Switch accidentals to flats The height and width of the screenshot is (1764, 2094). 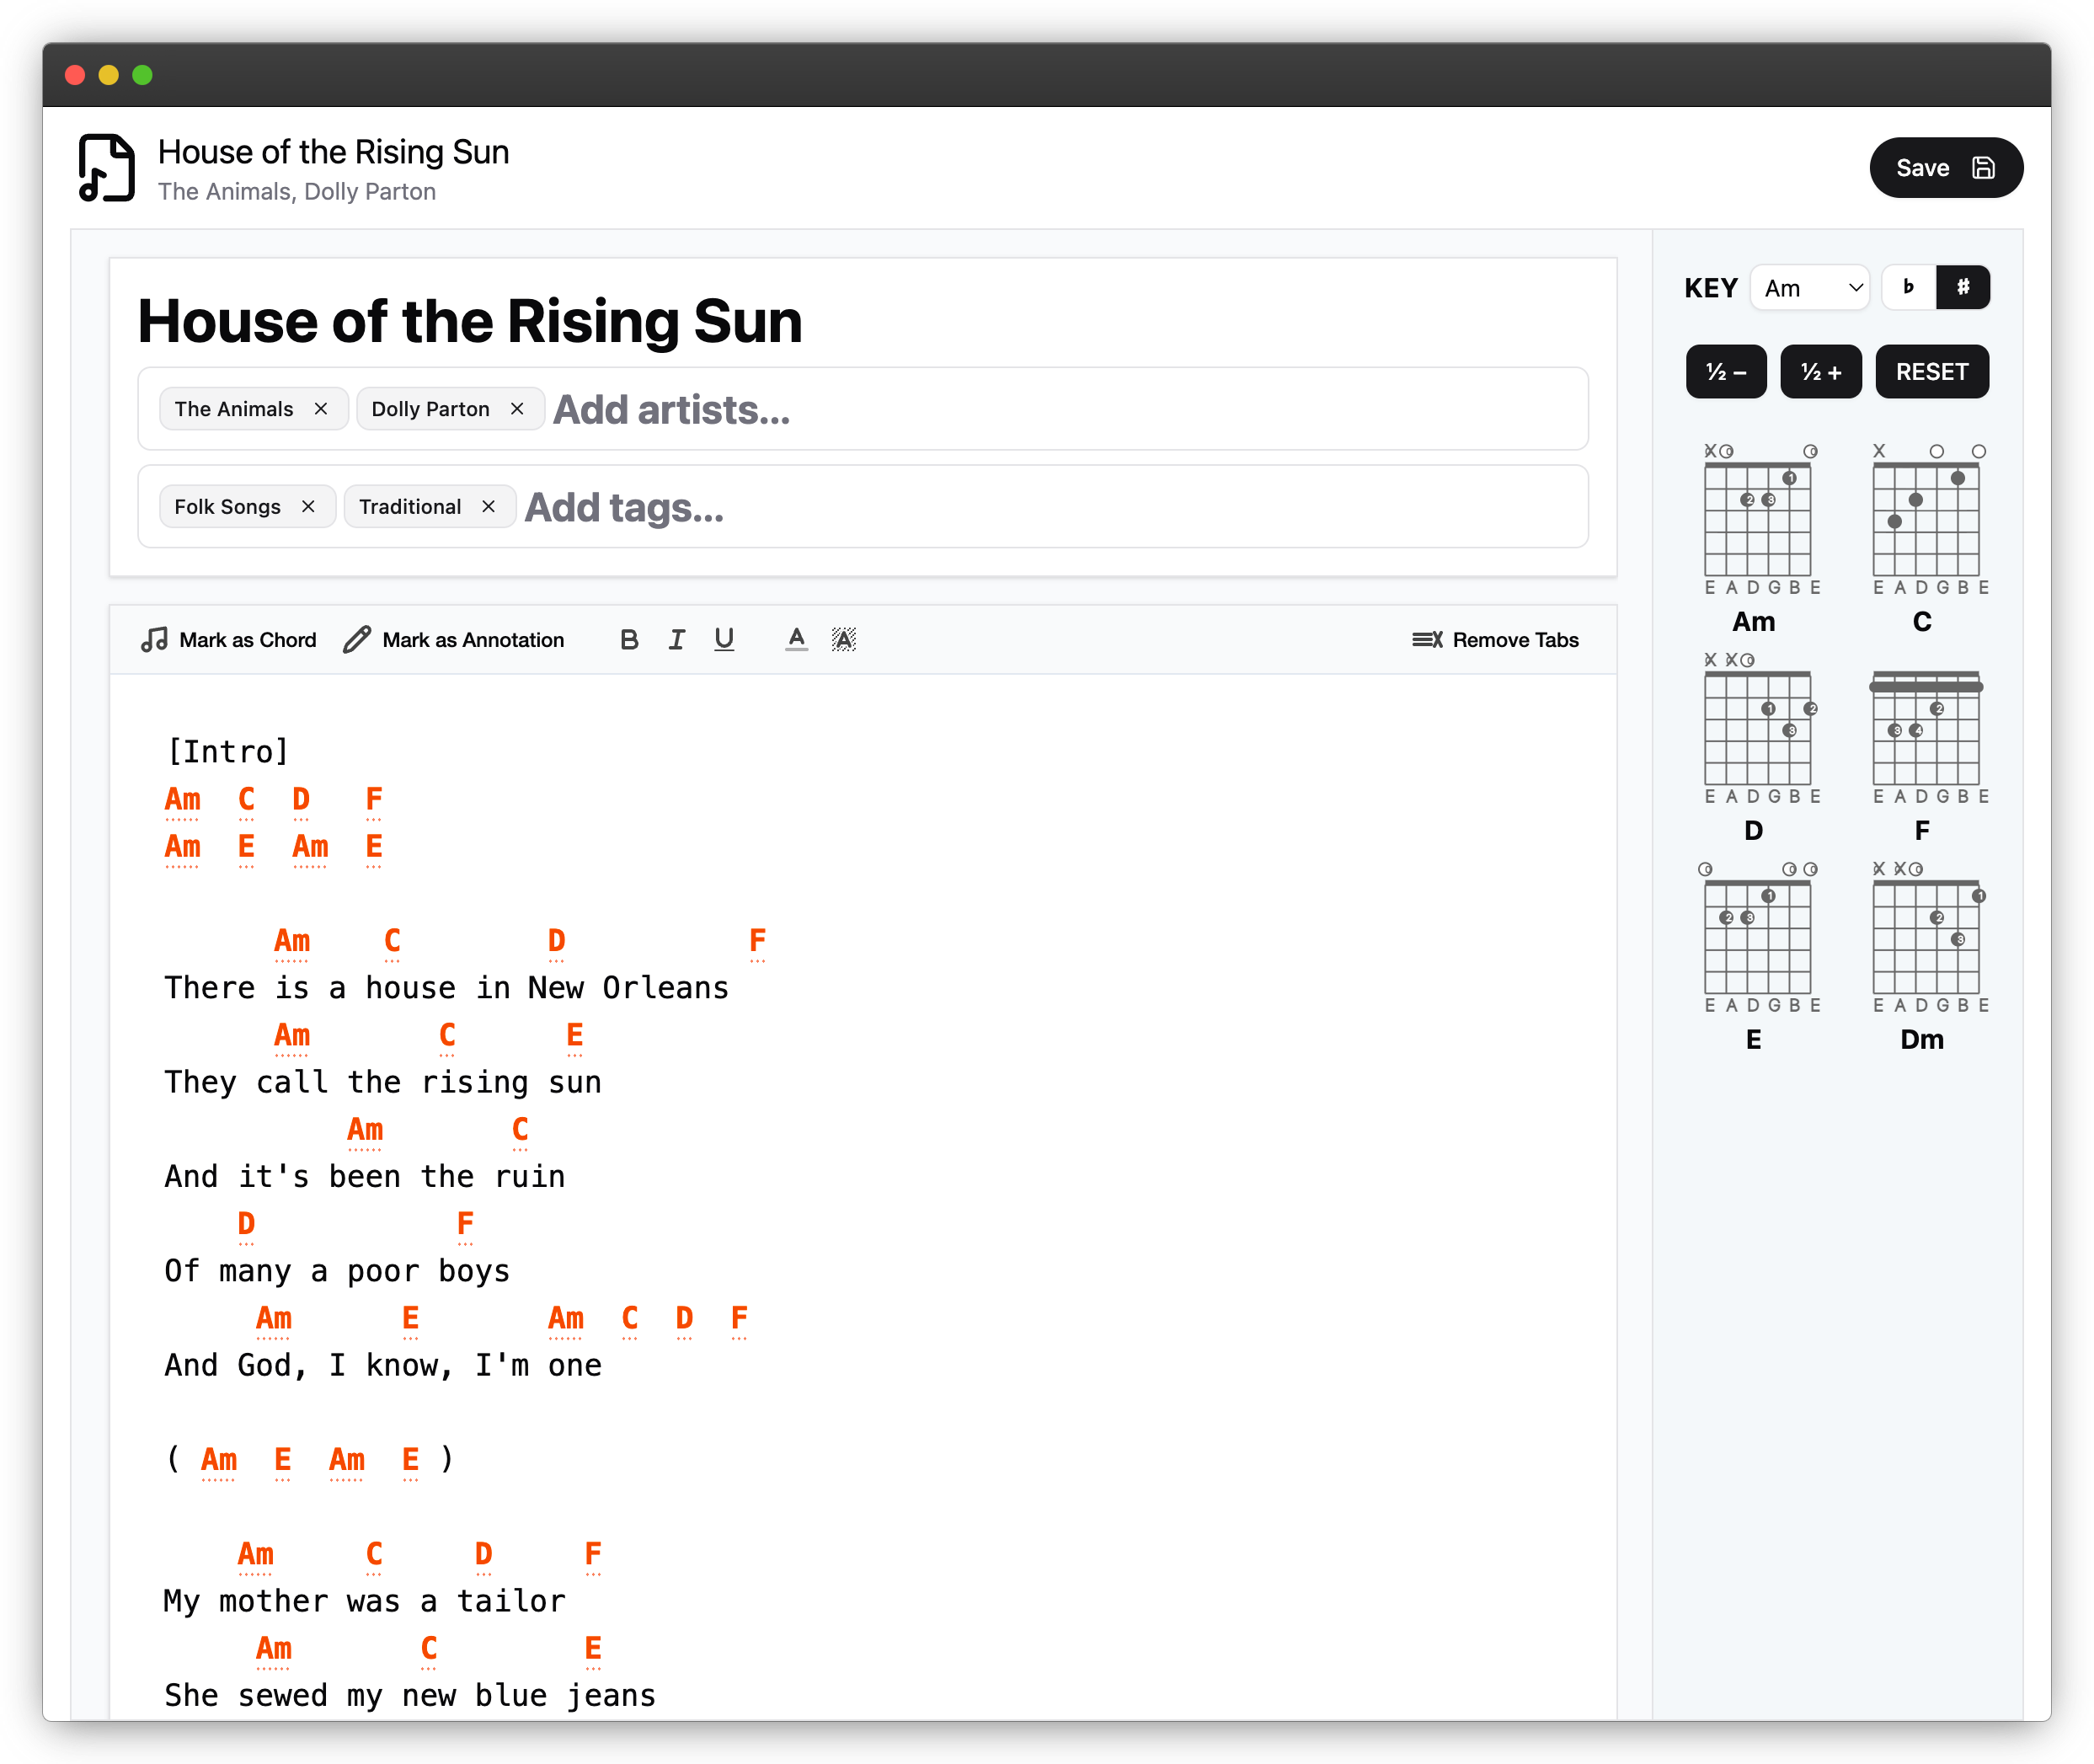click(1909, 288)
